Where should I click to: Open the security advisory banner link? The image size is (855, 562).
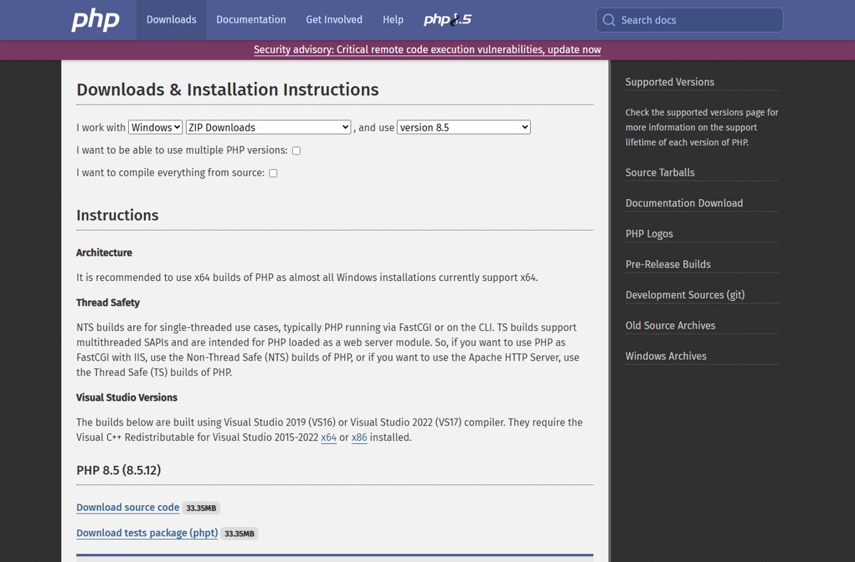point(427,50)
